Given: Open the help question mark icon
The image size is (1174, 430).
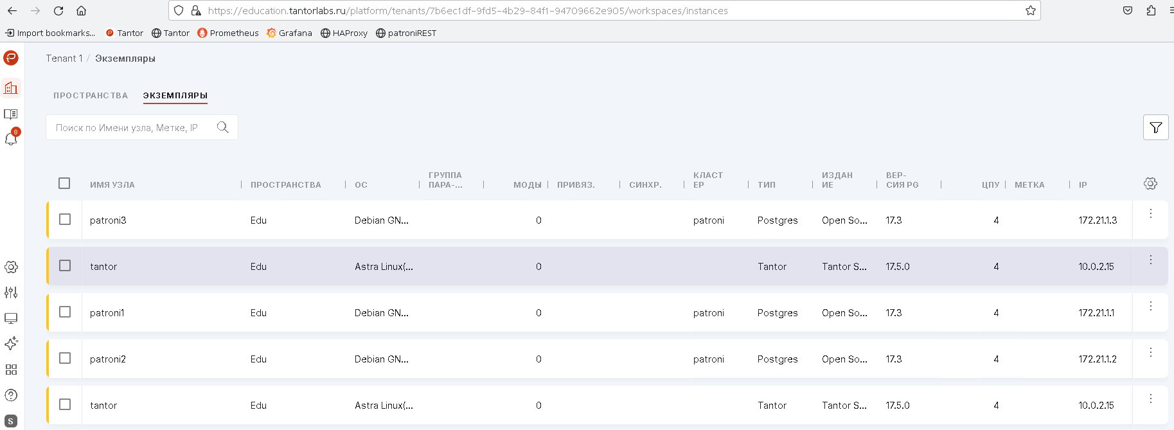Looking at the screenshot, I should [x=11, y=395].
